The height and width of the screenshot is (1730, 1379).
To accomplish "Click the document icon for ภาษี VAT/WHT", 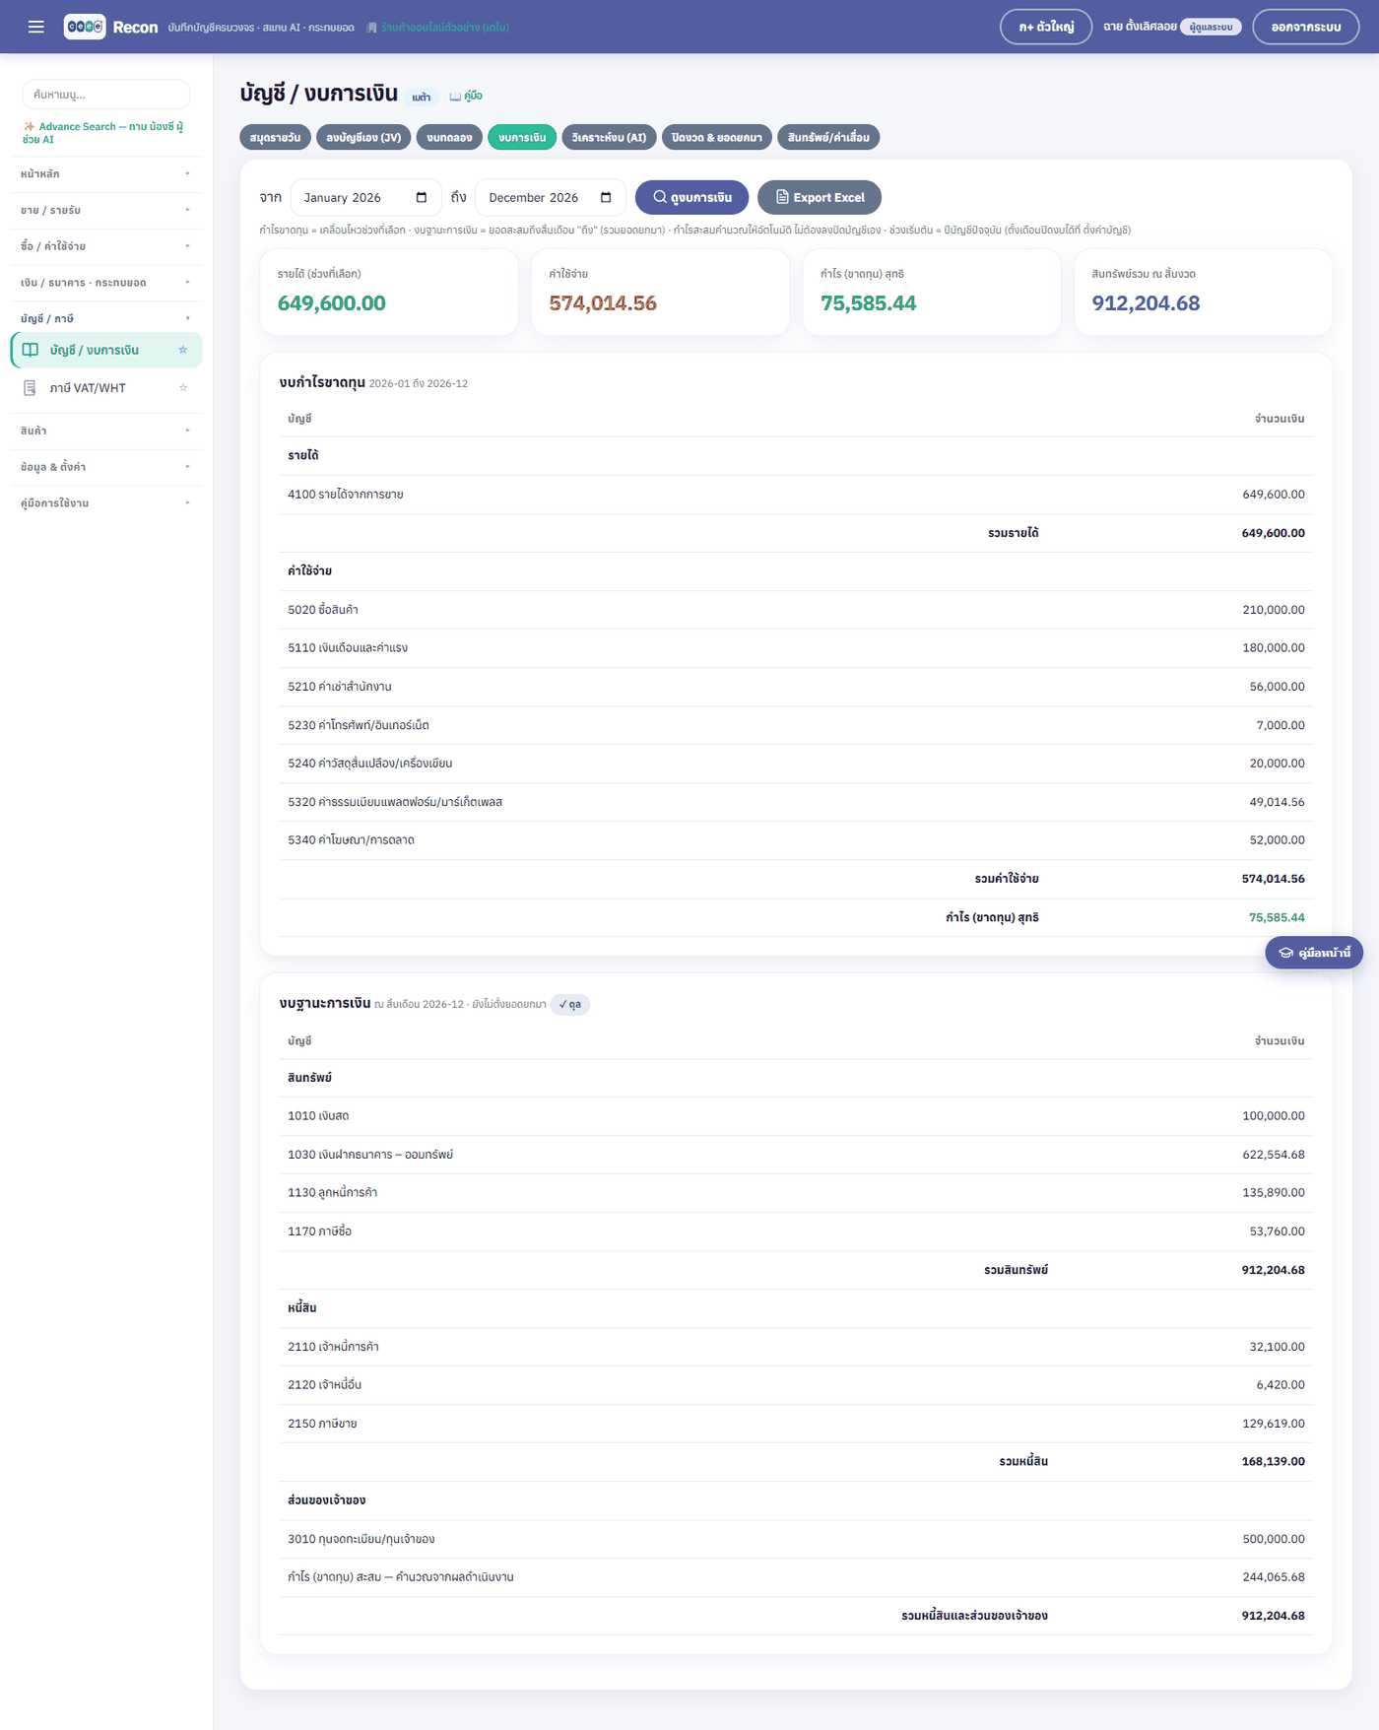I will (31, 388).
